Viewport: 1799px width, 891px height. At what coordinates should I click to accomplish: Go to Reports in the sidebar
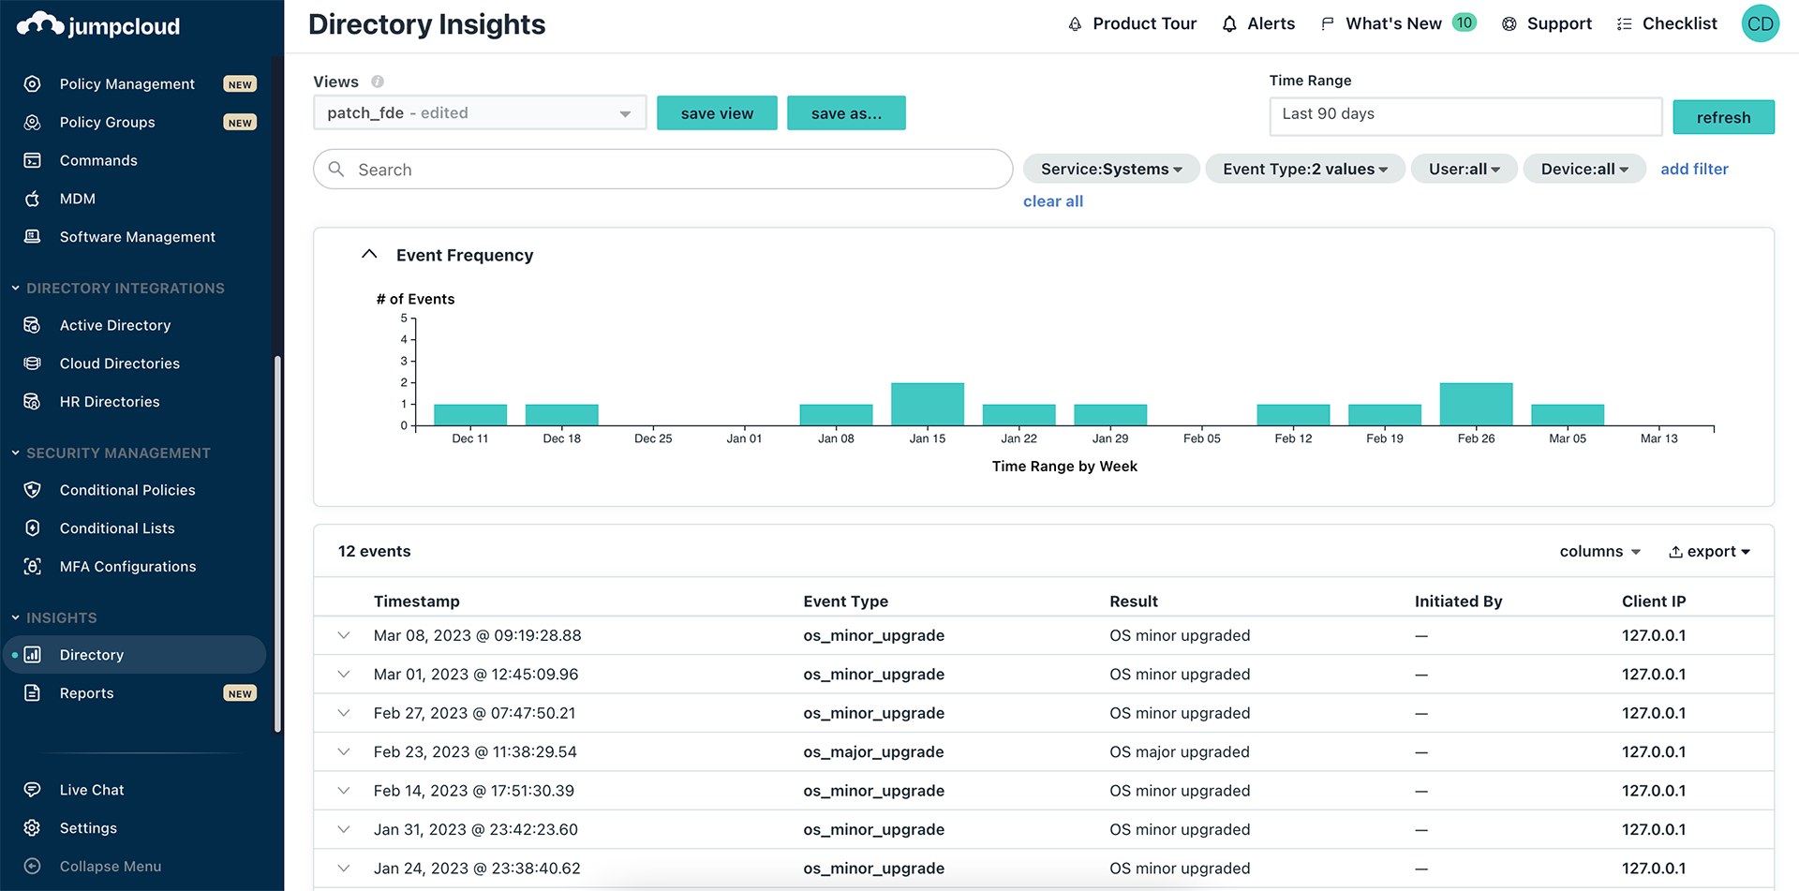point(87,693)
